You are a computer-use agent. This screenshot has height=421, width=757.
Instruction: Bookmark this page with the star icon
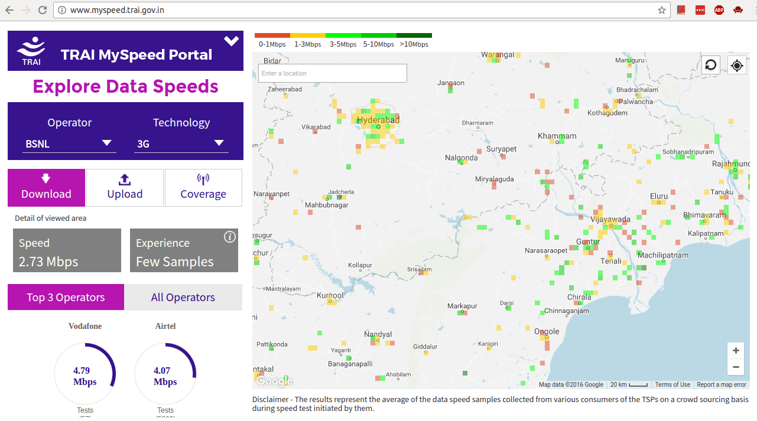(x=662, y=10)
